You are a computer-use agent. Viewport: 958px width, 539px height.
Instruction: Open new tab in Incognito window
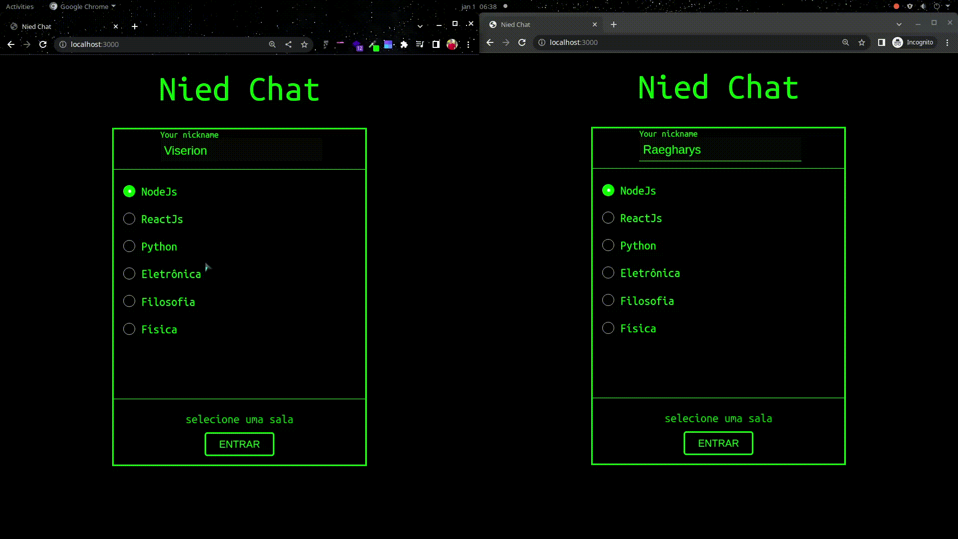point(614,24)
